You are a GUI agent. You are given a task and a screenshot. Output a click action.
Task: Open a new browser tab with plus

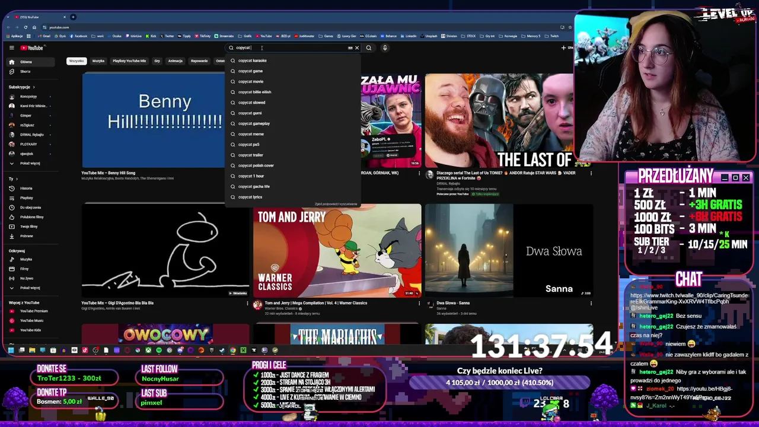pos(73,17)
